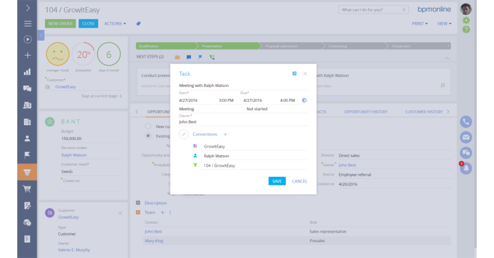Click SAVE in the Task popup
The image size is (494, 258).
click(x=277, y=181)
